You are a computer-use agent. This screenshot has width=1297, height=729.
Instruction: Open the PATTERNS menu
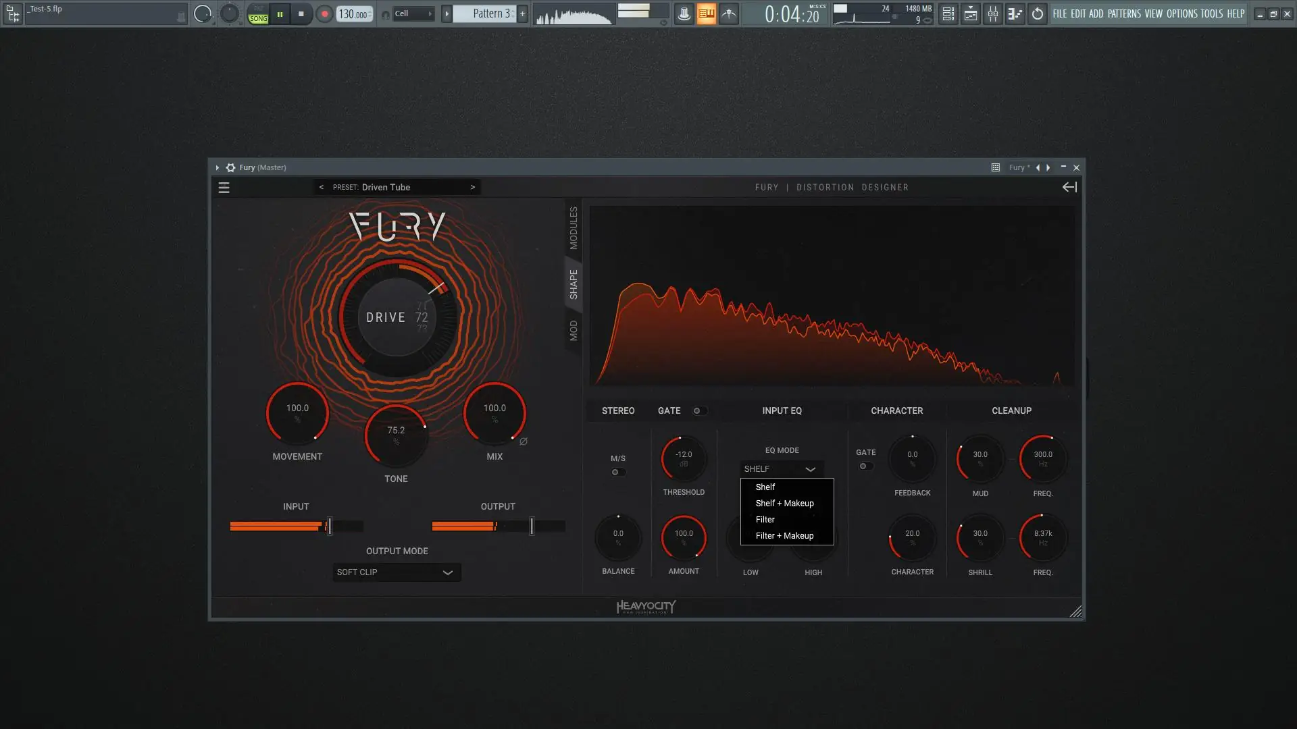[1123, 13]
